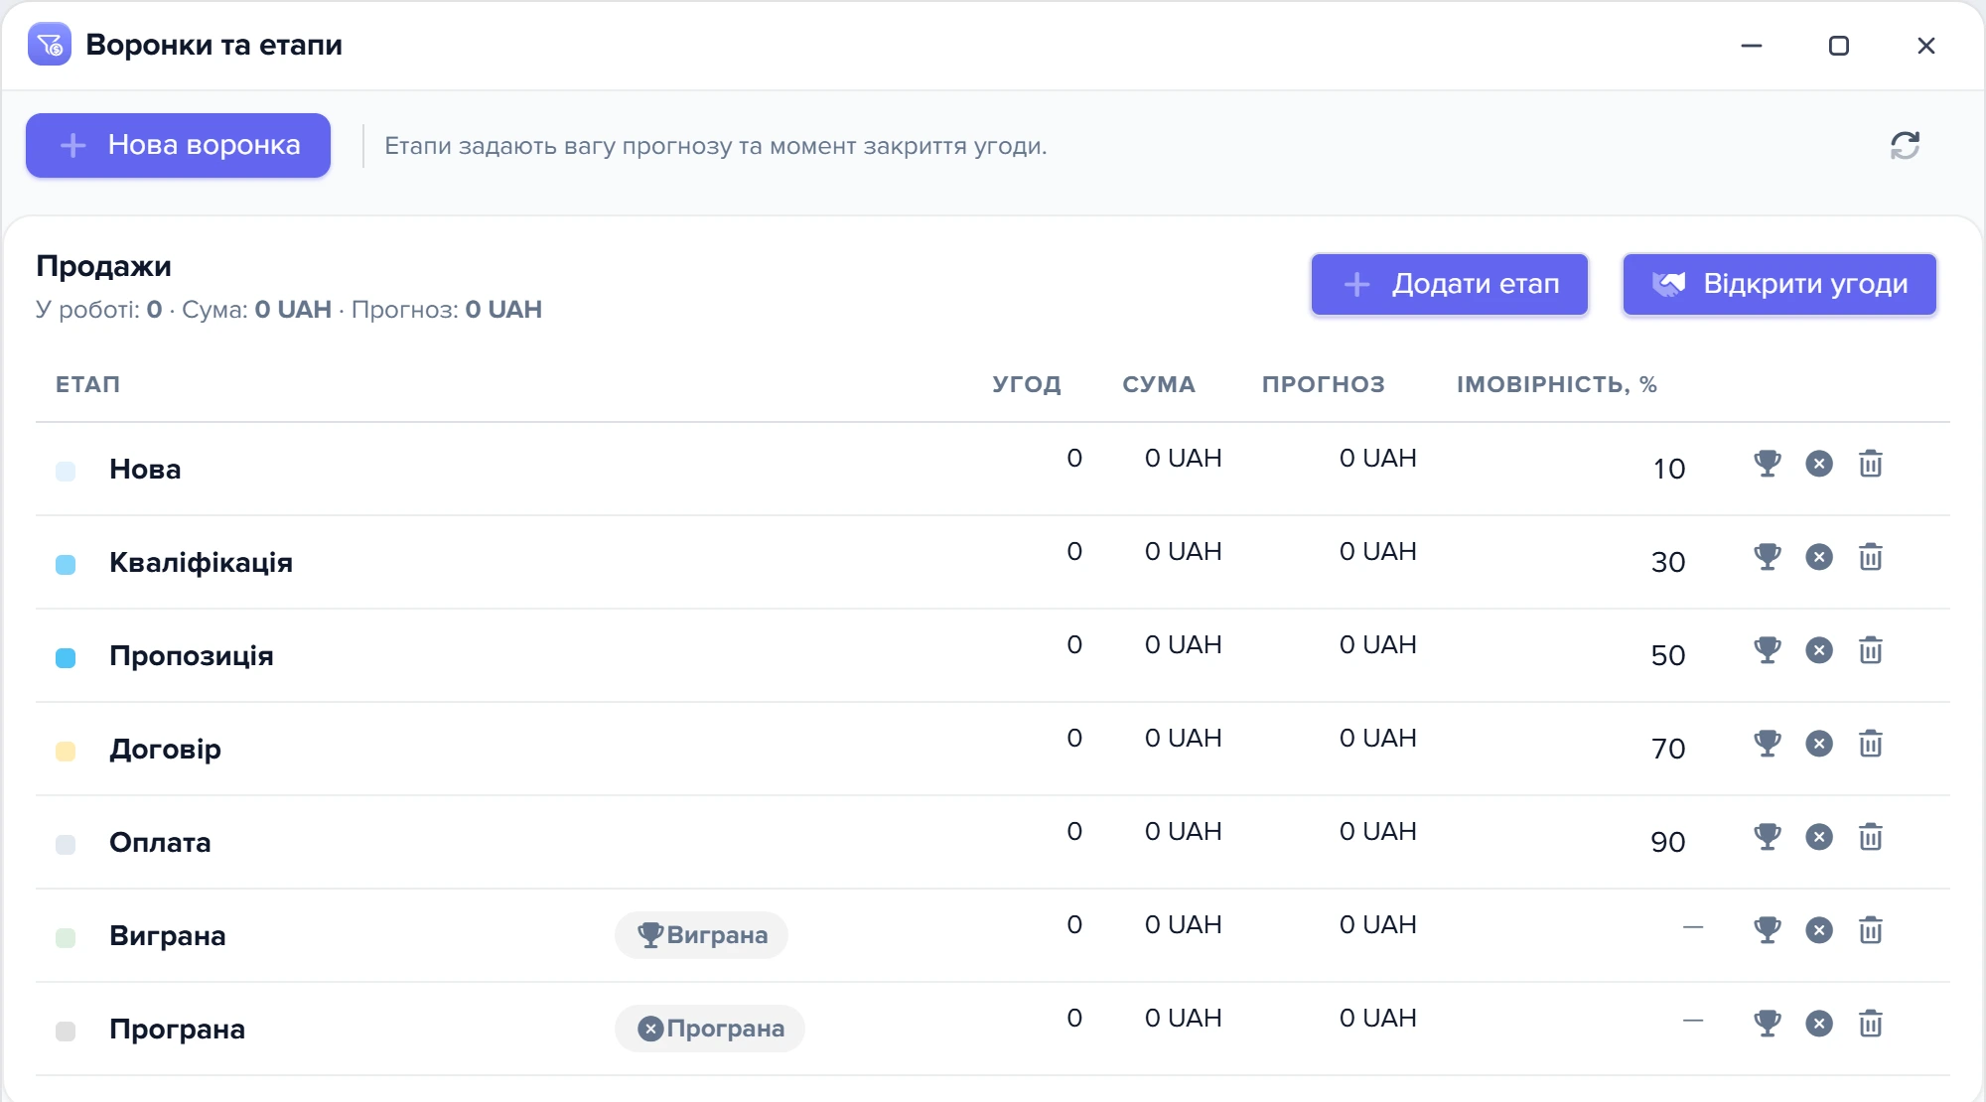
Task: Delete the Виграна stage using its trash icon
Action: (1871, 930)
